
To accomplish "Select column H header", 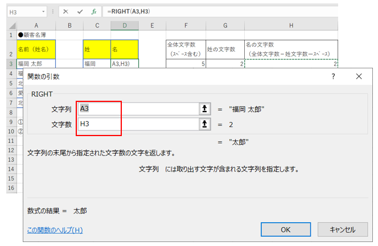I will coord(291,25).
